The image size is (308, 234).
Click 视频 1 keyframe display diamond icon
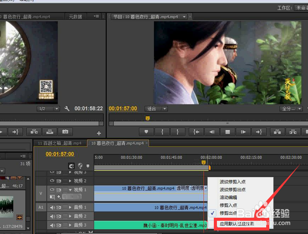(x=59, y=197)
